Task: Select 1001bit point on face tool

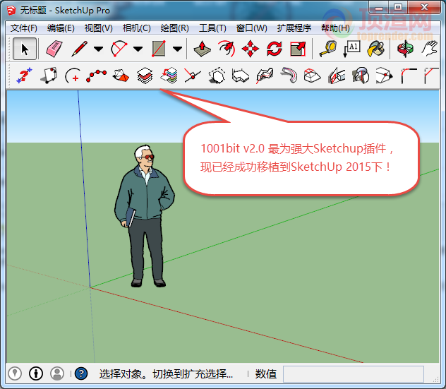Action: point(49,76)
